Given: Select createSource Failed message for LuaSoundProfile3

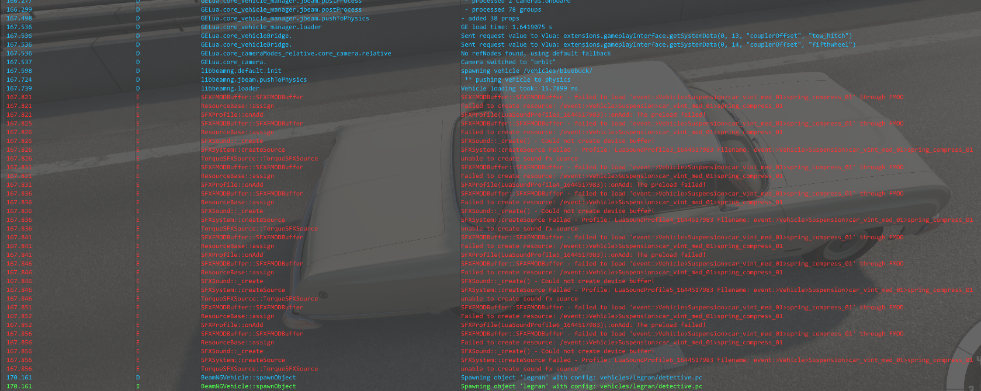Looking at the screenshot, I should [x=717, y=149].
